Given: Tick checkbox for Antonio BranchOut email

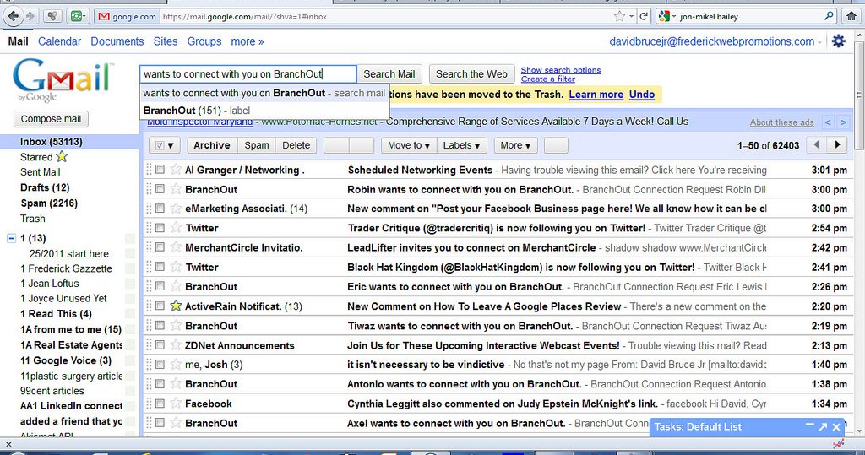Looking at the screenshot, I should [160, 383].
